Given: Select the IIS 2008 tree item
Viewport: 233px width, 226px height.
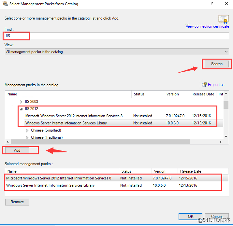Looking at the screenshot, I should tap(32, 102).
